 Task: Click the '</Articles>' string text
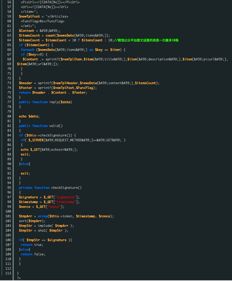click(x=58, y=16)
